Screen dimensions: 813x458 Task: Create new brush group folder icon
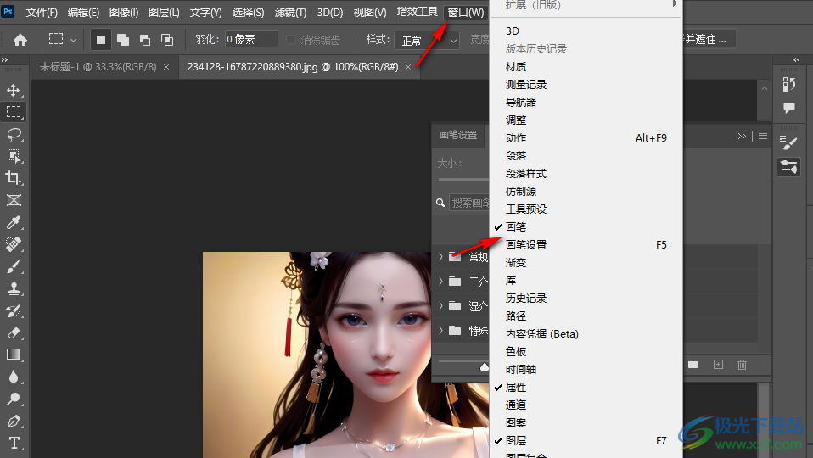[x=693, y=364]
